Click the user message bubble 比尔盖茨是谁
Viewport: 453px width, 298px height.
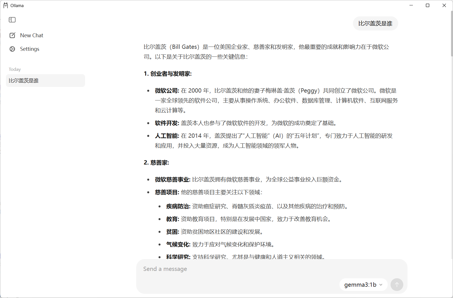click(375, 23)
